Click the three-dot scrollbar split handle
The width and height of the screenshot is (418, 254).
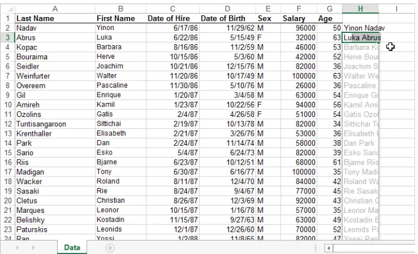[x=316, y=248]
